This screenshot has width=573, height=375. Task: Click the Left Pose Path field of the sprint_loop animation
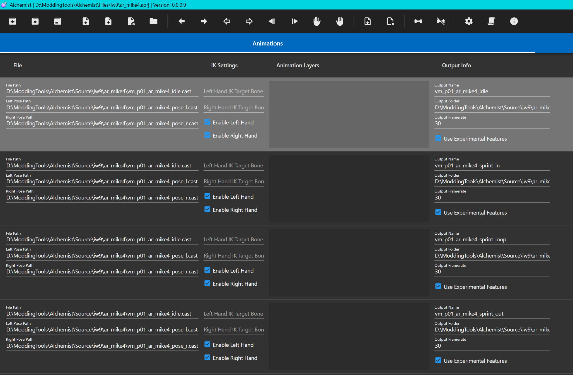tap(102, 256)
